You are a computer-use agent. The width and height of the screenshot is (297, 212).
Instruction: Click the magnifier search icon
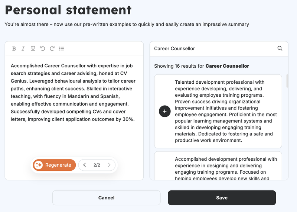point(280,48)
